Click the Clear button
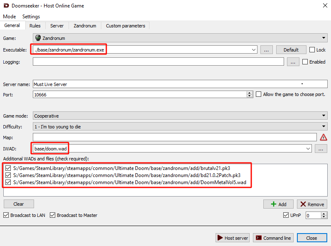Image resolution: width=331 pixels, height=246 pixels. click(19, 204)
